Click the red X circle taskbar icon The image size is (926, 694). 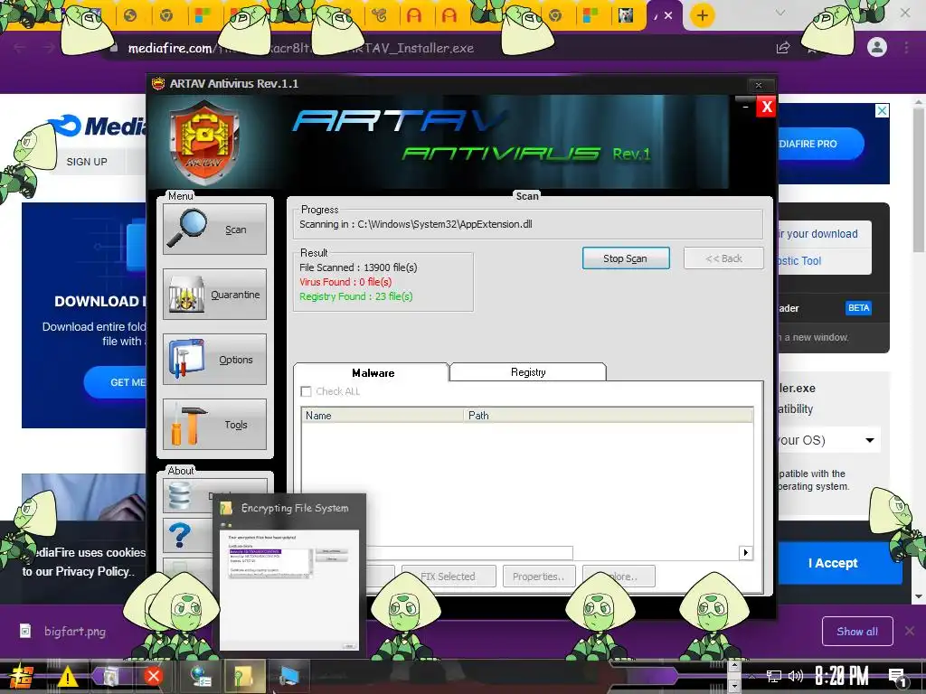[154, 676]
